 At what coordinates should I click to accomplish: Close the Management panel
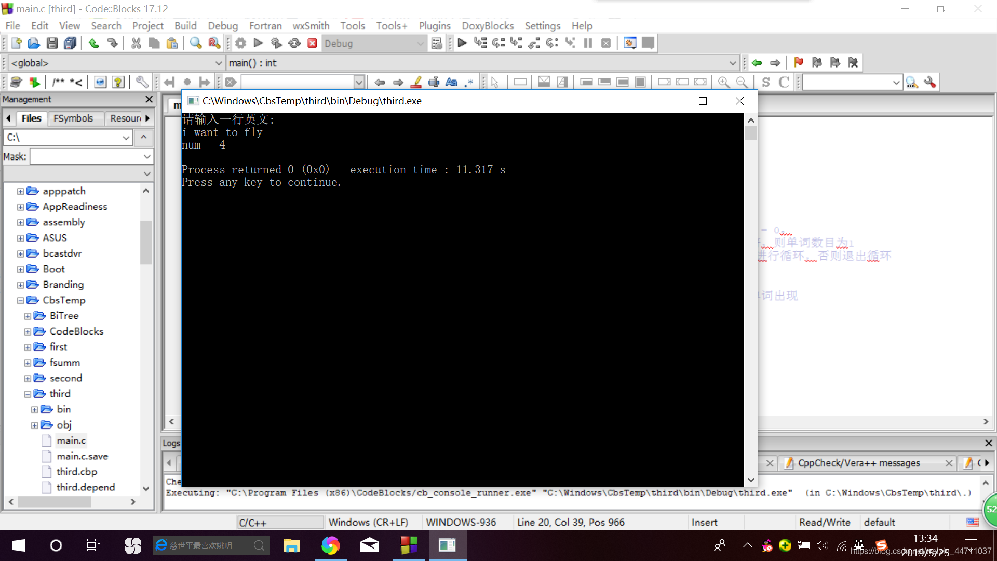(149, 99)
